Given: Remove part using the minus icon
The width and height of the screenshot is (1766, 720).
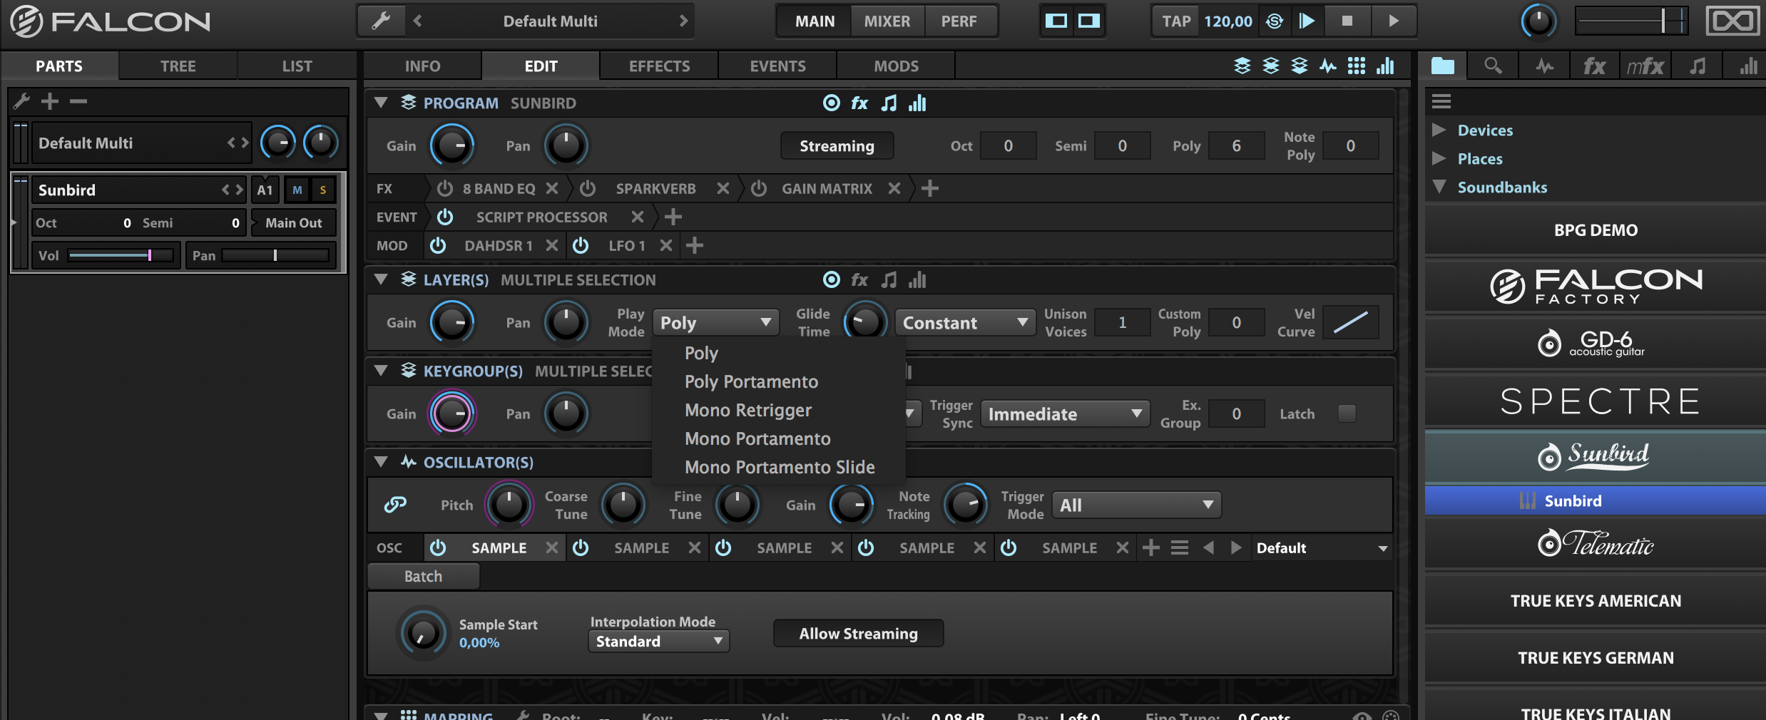Looking at the screenshot, I should pos(78,101).
